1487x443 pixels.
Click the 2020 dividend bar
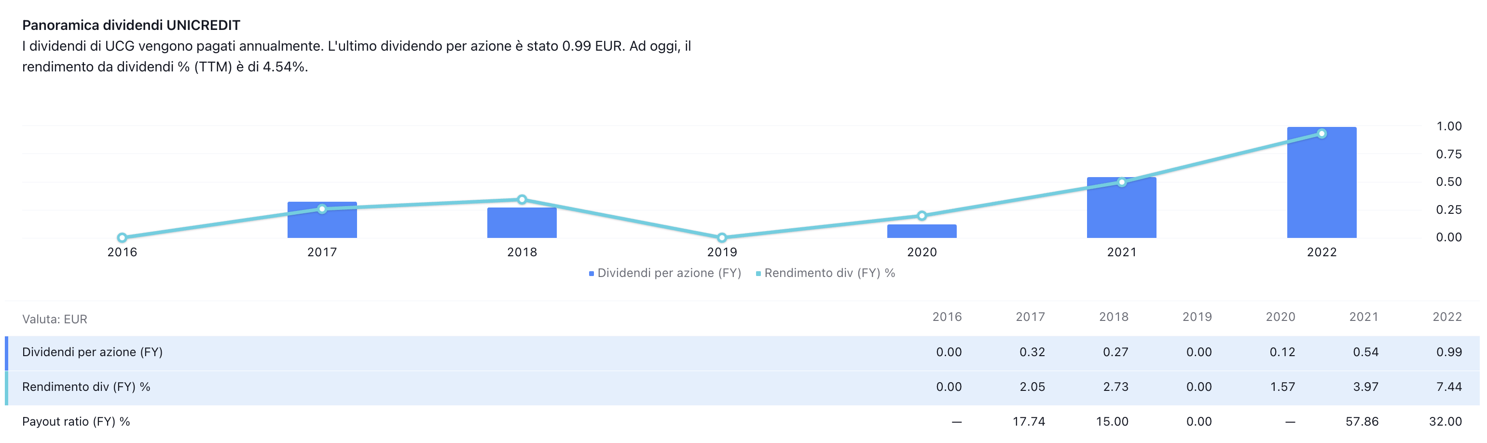click(x=922, y=232)
